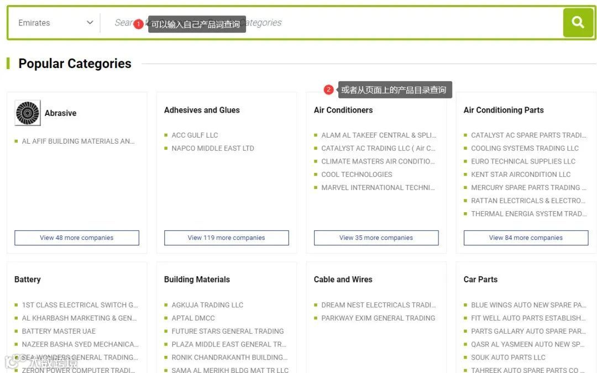
Task: Open the Air Conditioners category
Action: pos(343,110)
